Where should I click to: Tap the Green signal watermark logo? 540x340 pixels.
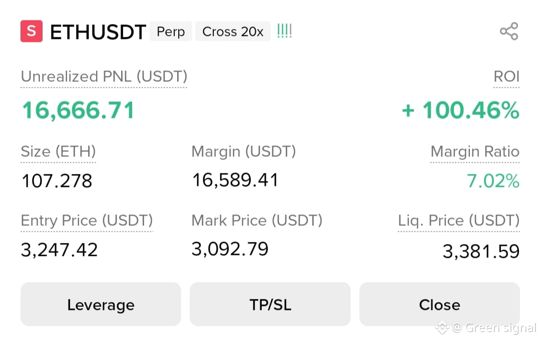click(442, 327)
